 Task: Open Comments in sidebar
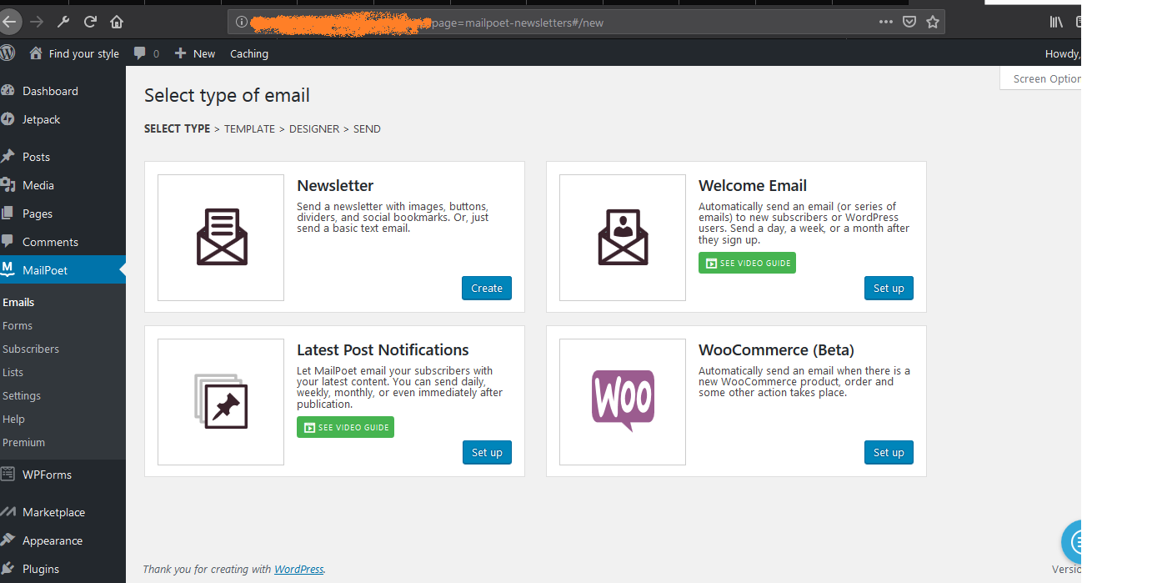pos(63,242)
